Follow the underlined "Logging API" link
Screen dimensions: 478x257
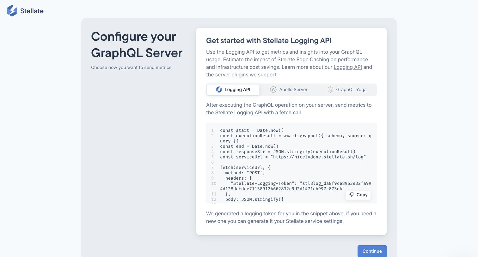pyautogui.click(x=348, y=67)
